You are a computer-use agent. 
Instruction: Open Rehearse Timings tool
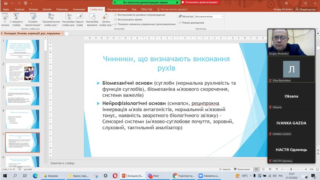pos(92,19)
